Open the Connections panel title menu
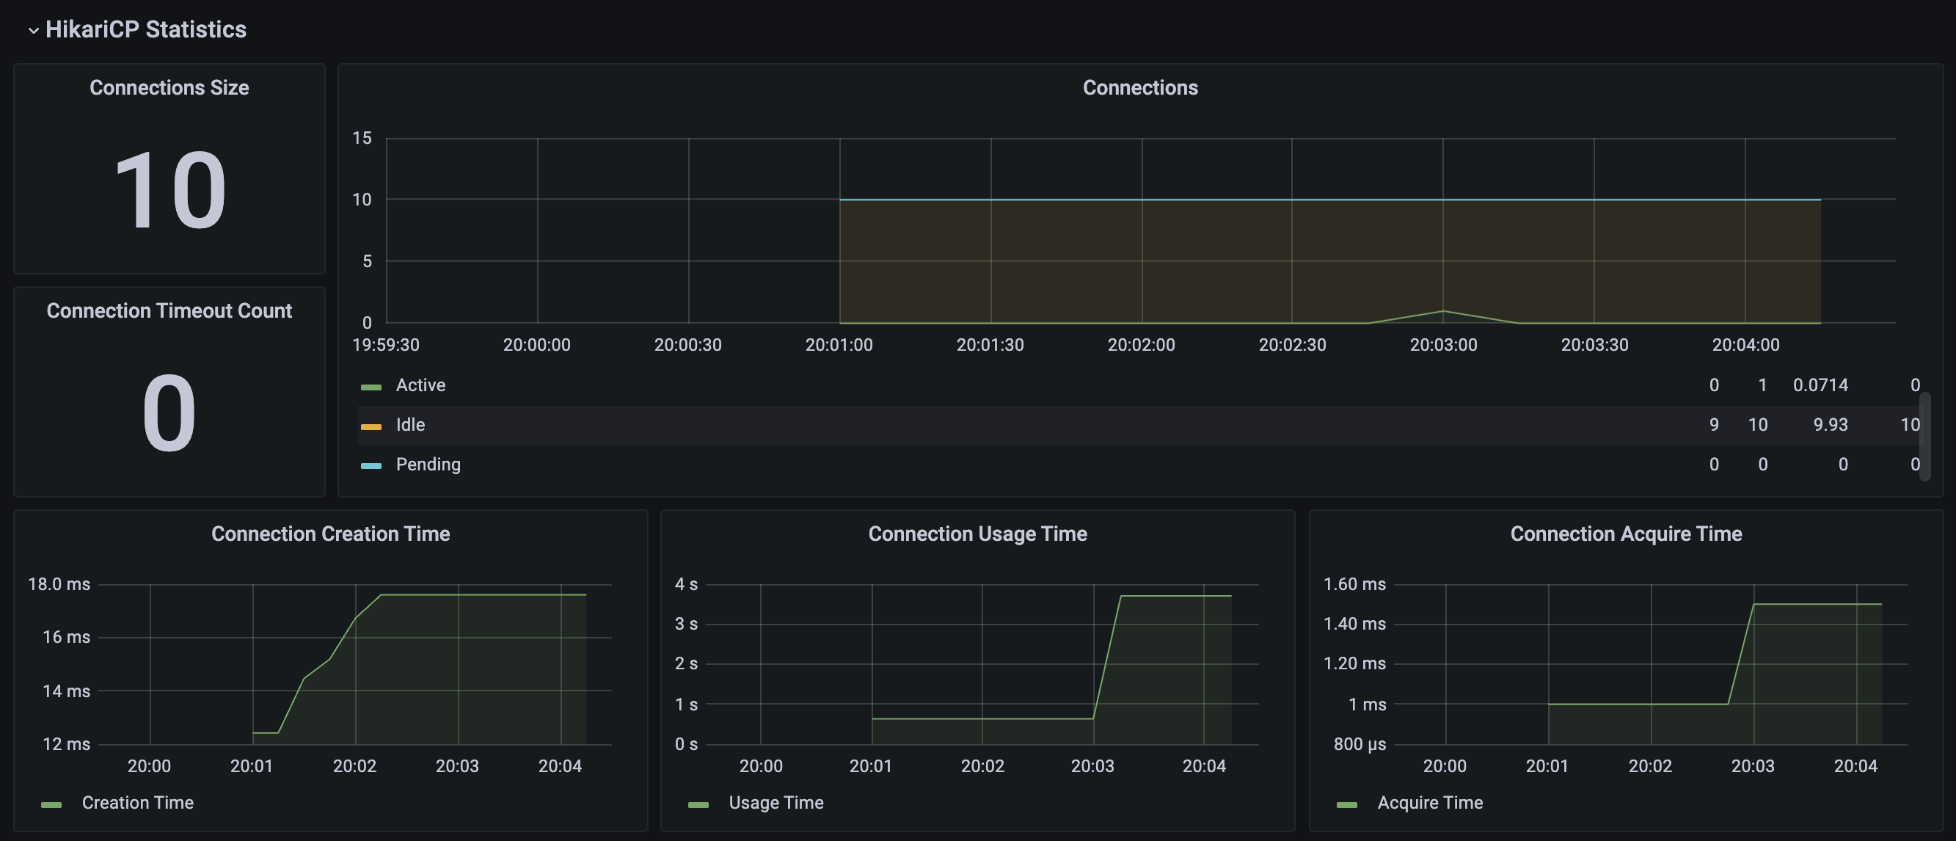Image resolution: width=1956 pixels, height=841 pixels. click(x=1139, y=87)
